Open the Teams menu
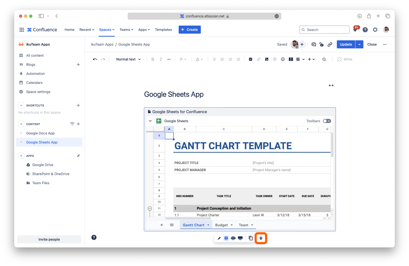Image resolution: width=409 pixels, height=266 pixels. [x=126, y=30]
